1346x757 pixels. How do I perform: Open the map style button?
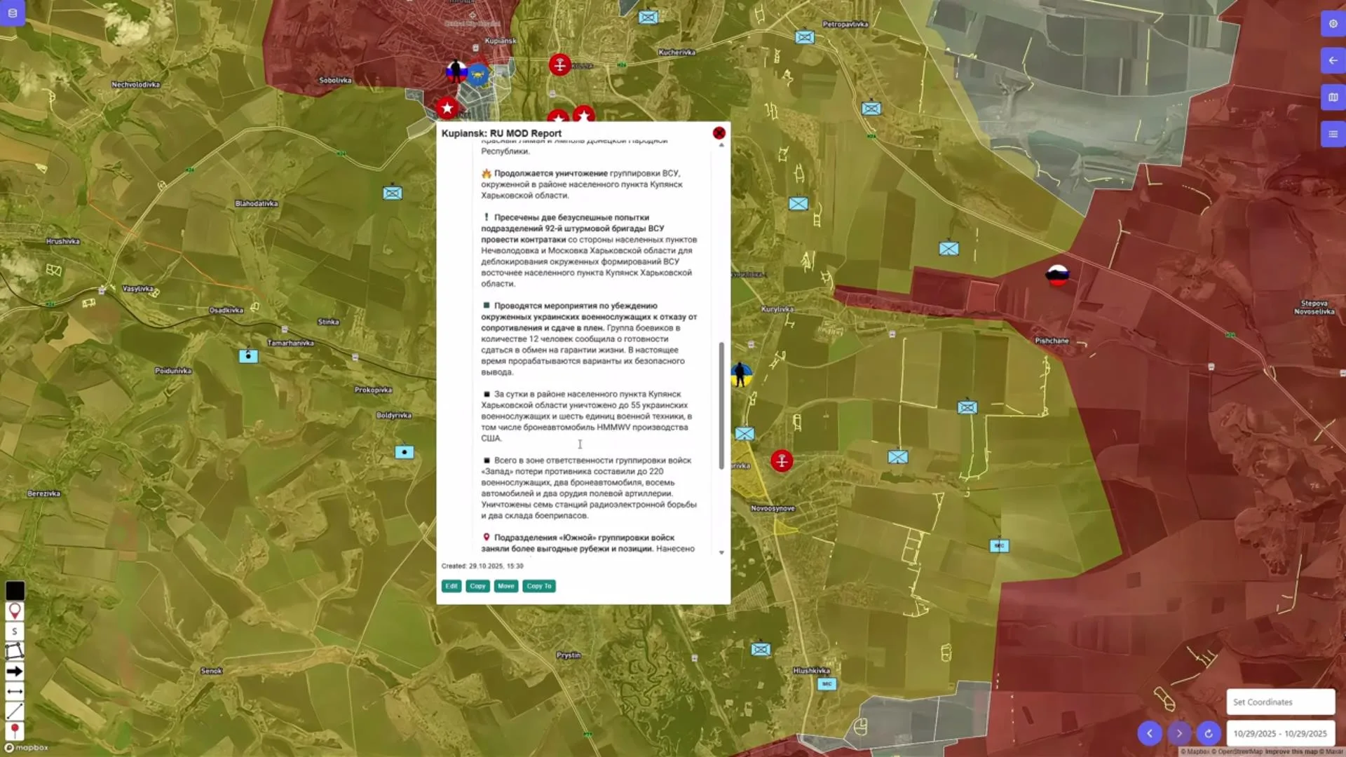tap(1333, 97)
